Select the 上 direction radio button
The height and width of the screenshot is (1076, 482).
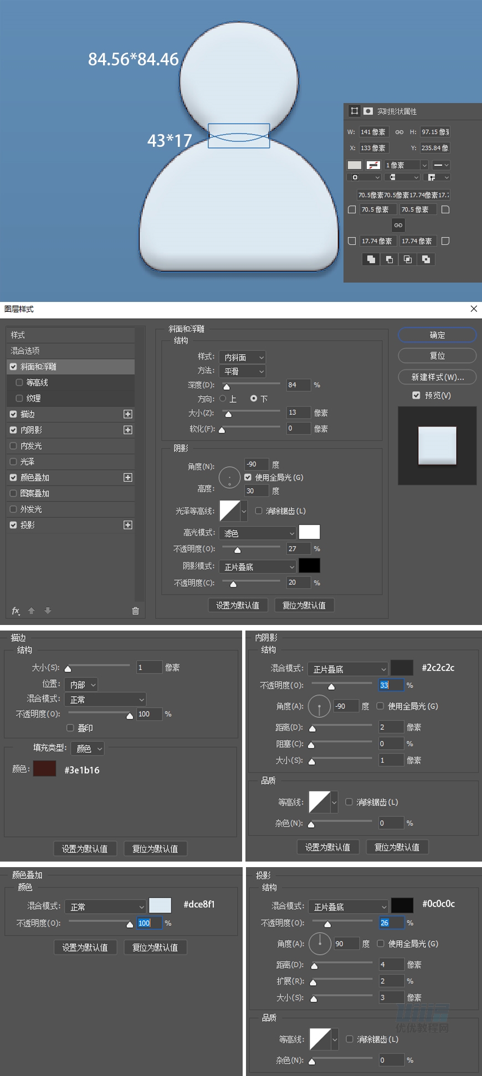pos(223,398)
